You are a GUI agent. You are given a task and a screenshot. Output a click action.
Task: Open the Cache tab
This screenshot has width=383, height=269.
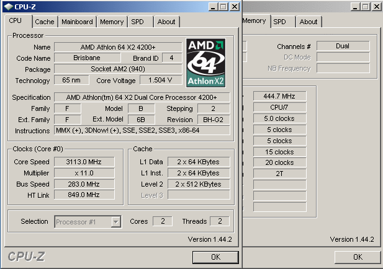(x=44, y=22)
